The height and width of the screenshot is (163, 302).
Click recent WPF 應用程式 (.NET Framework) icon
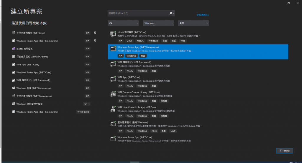coord(14,80)
